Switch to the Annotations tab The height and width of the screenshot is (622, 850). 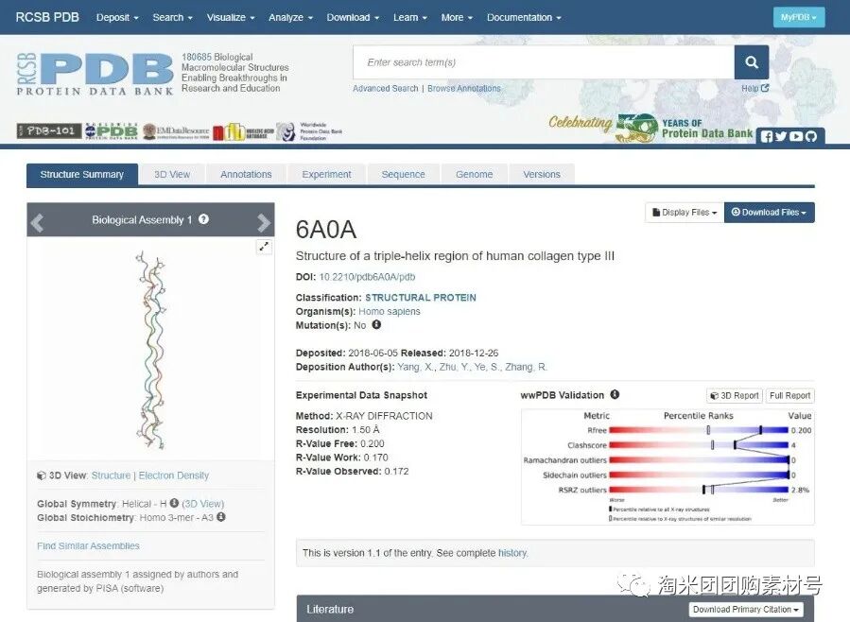click(x=246, y=175)
